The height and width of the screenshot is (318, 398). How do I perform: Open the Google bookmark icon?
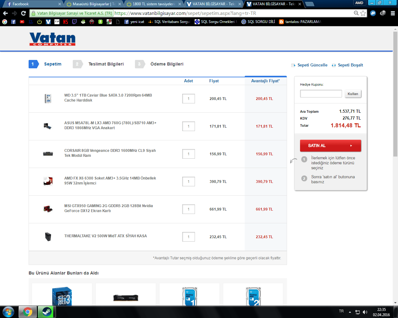click(5, 22)
